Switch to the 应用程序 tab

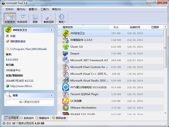pyautogui.click(x=12, y=118)
